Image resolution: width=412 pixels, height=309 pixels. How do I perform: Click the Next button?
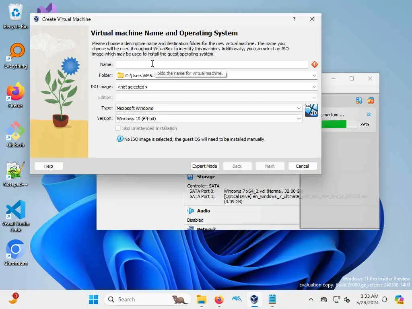(x=270, y=166)
